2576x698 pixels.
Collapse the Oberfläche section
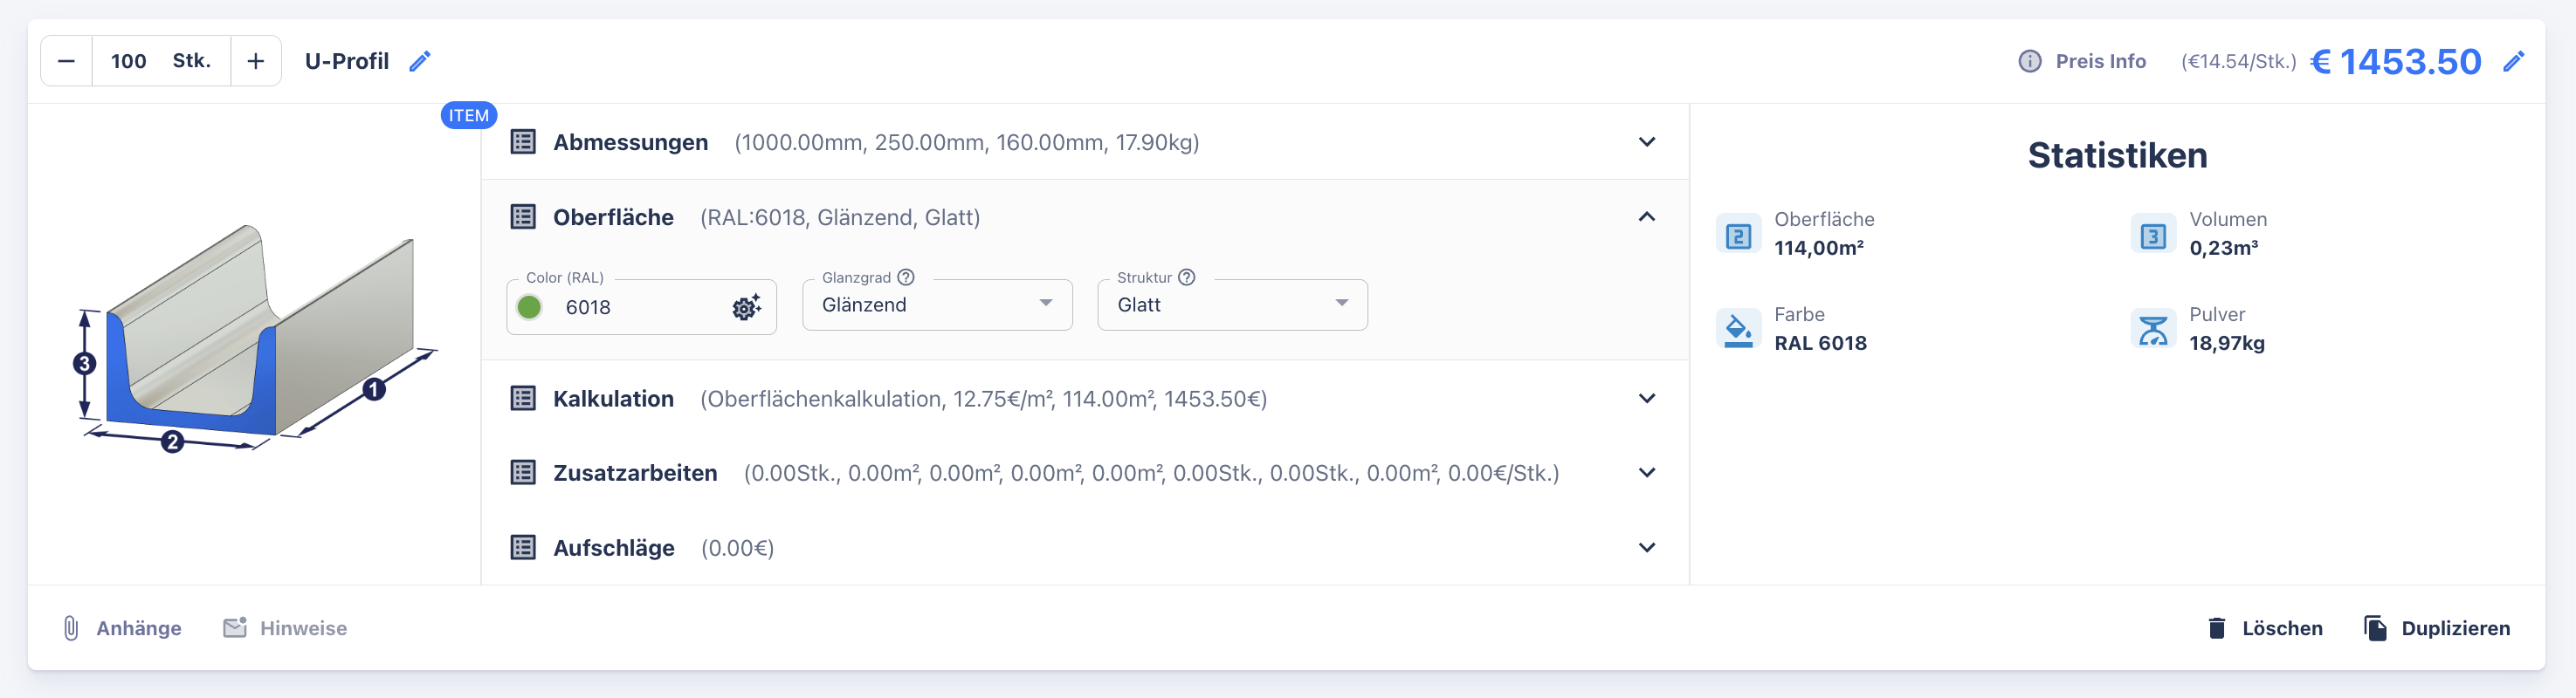(x=1646, y=216)
